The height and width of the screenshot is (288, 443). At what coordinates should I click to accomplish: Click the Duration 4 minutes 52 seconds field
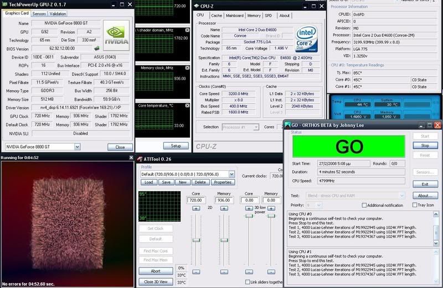pyautogui.click(x=361, y=172)
